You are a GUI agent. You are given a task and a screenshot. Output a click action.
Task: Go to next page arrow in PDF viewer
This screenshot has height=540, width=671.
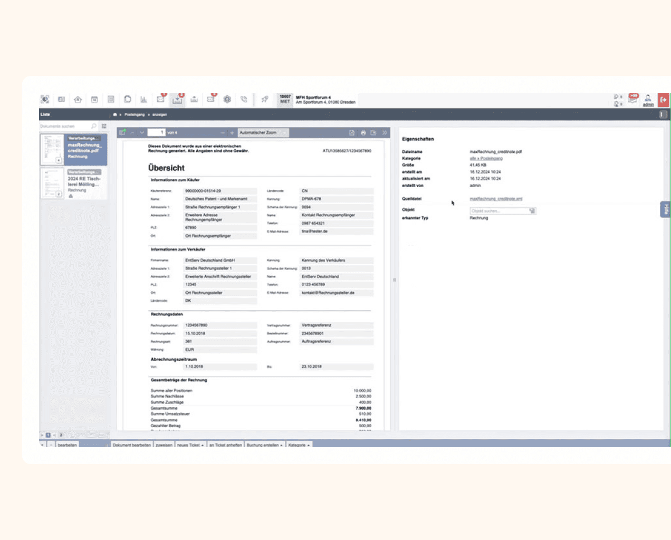[x=141, y=132]
